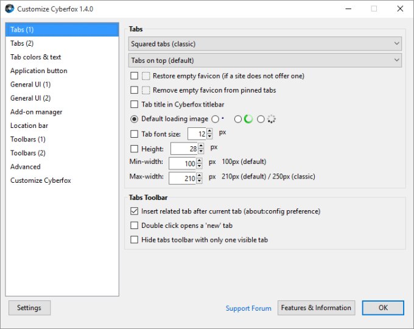The height and width of the screenshot is (329, 414).
Task: Expand the Tabs on top (default) dropdown
Action: tap(265, 60)
